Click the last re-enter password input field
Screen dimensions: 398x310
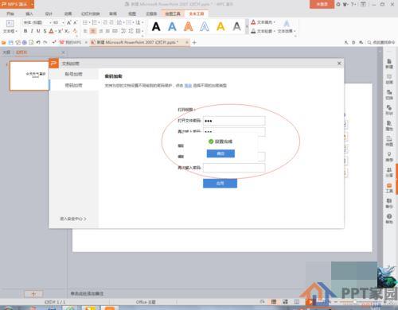click(x=234, y=168)
